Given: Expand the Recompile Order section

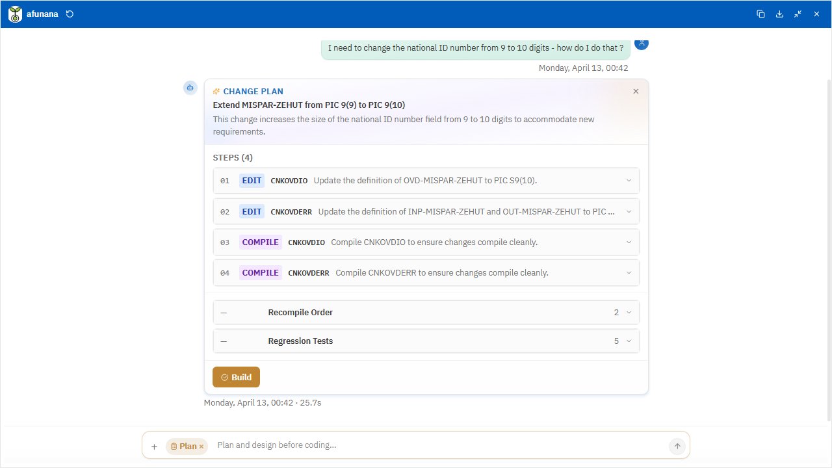Looking at the screenshot, I should click(x=627, y=312).
